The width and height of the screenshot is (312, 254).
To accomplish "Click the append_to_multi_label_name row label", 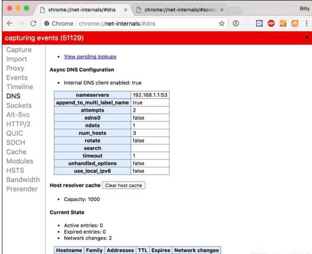I will click(92, 103).
